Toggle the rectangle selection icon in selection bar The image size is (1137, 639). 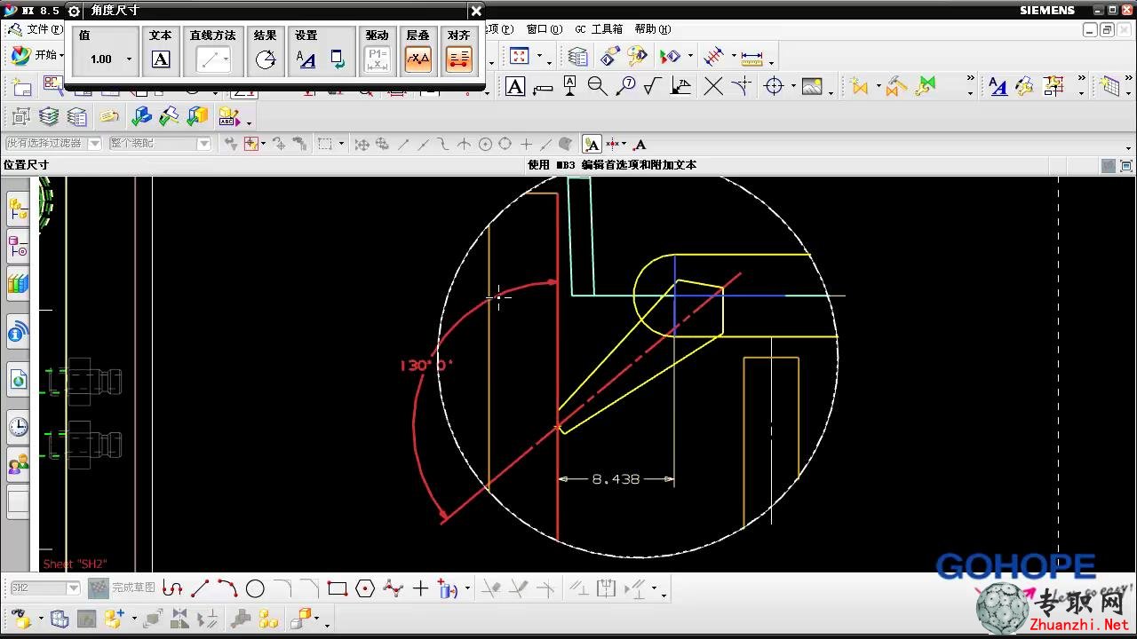pos(325,144)
